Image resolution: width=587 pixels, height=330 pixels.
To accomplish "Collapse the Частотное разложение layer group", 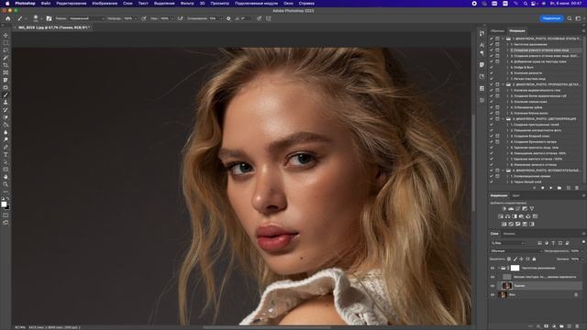I will (x=499, y=268).
